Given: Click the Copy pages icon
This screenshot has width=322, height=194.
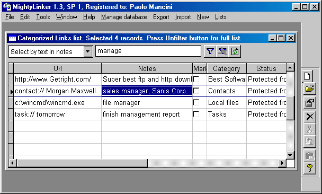Looking at the screenshot, I should pyautogui.click(x=310, y=142).
